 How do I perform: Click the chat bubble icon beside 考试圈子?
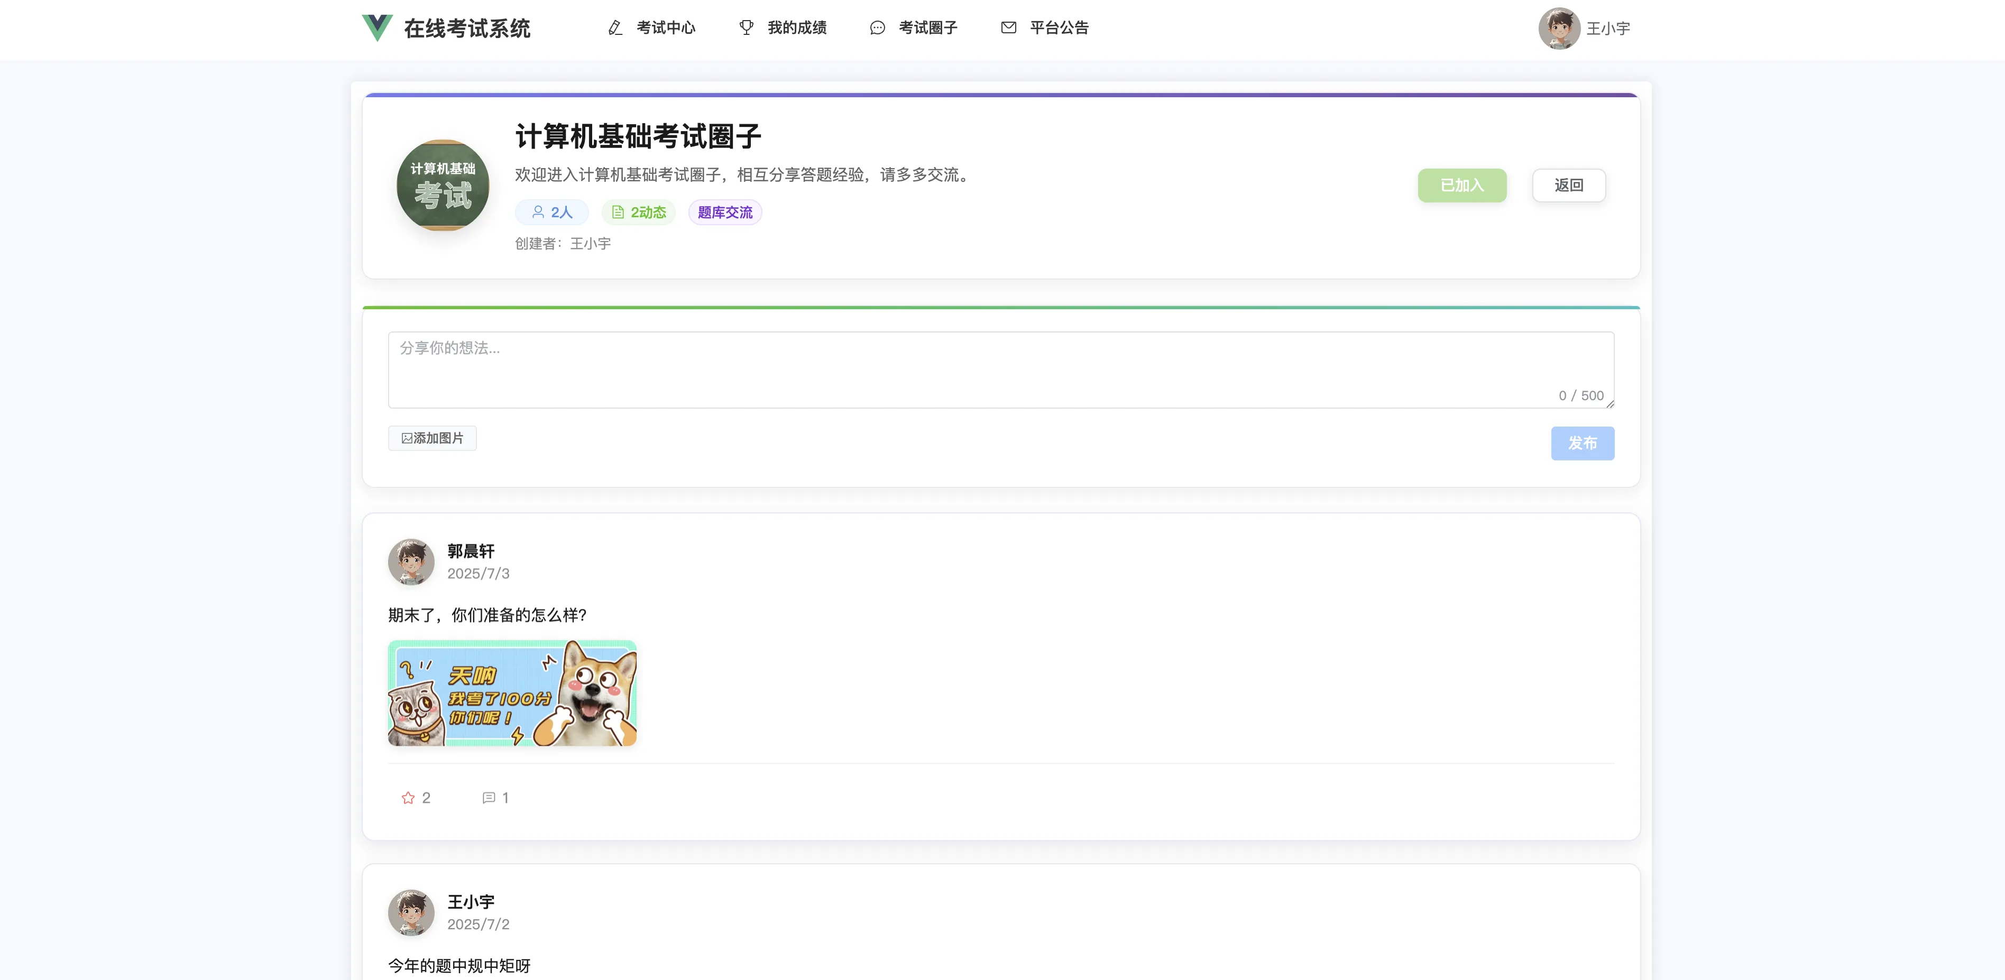(877, 28)
